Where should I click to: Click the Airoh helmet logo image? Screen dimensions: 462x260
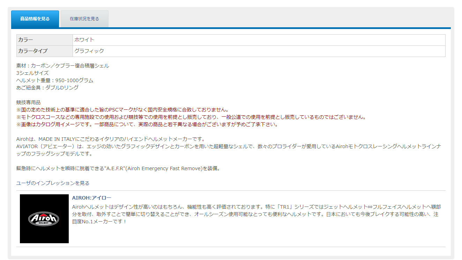click(x=44, y=219)
